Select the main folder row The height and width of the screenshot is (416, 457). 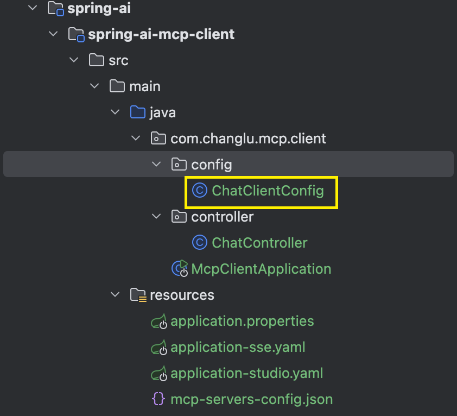pos(145,86)
